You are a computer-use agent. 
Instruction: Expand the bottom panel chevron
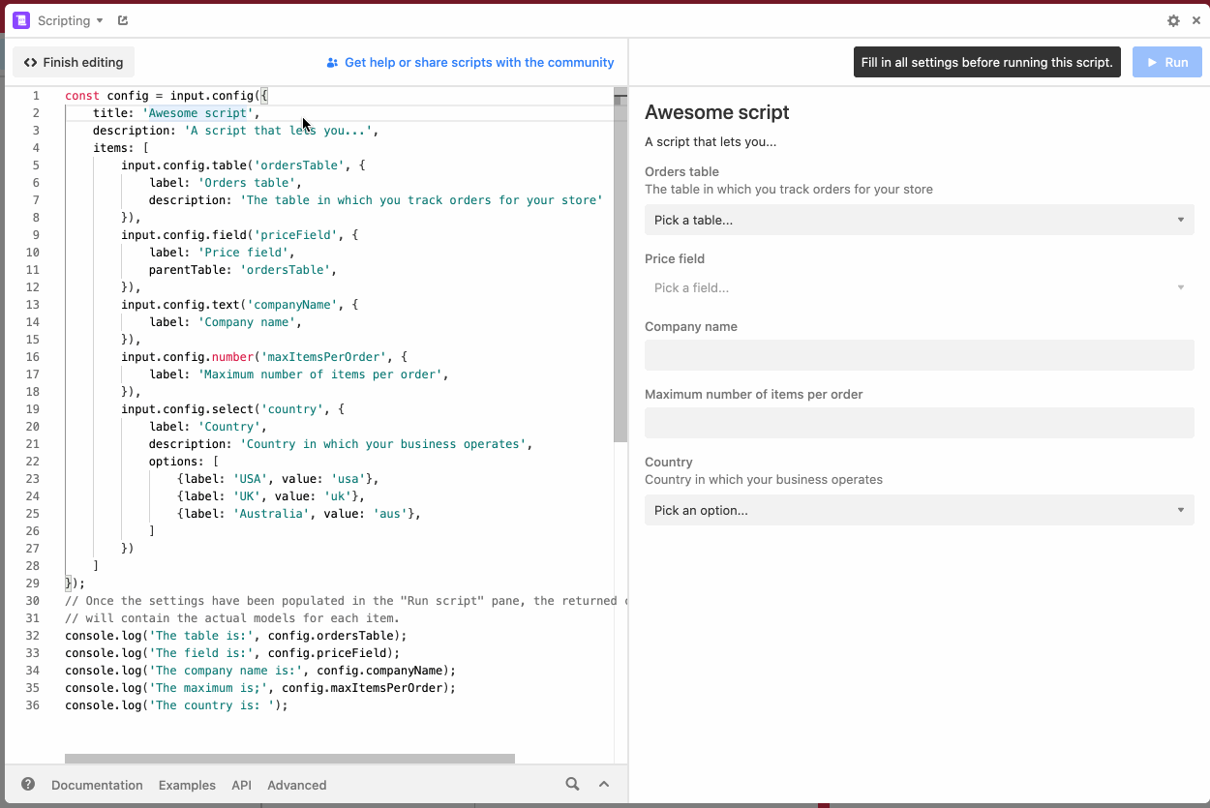pos(604,784)
